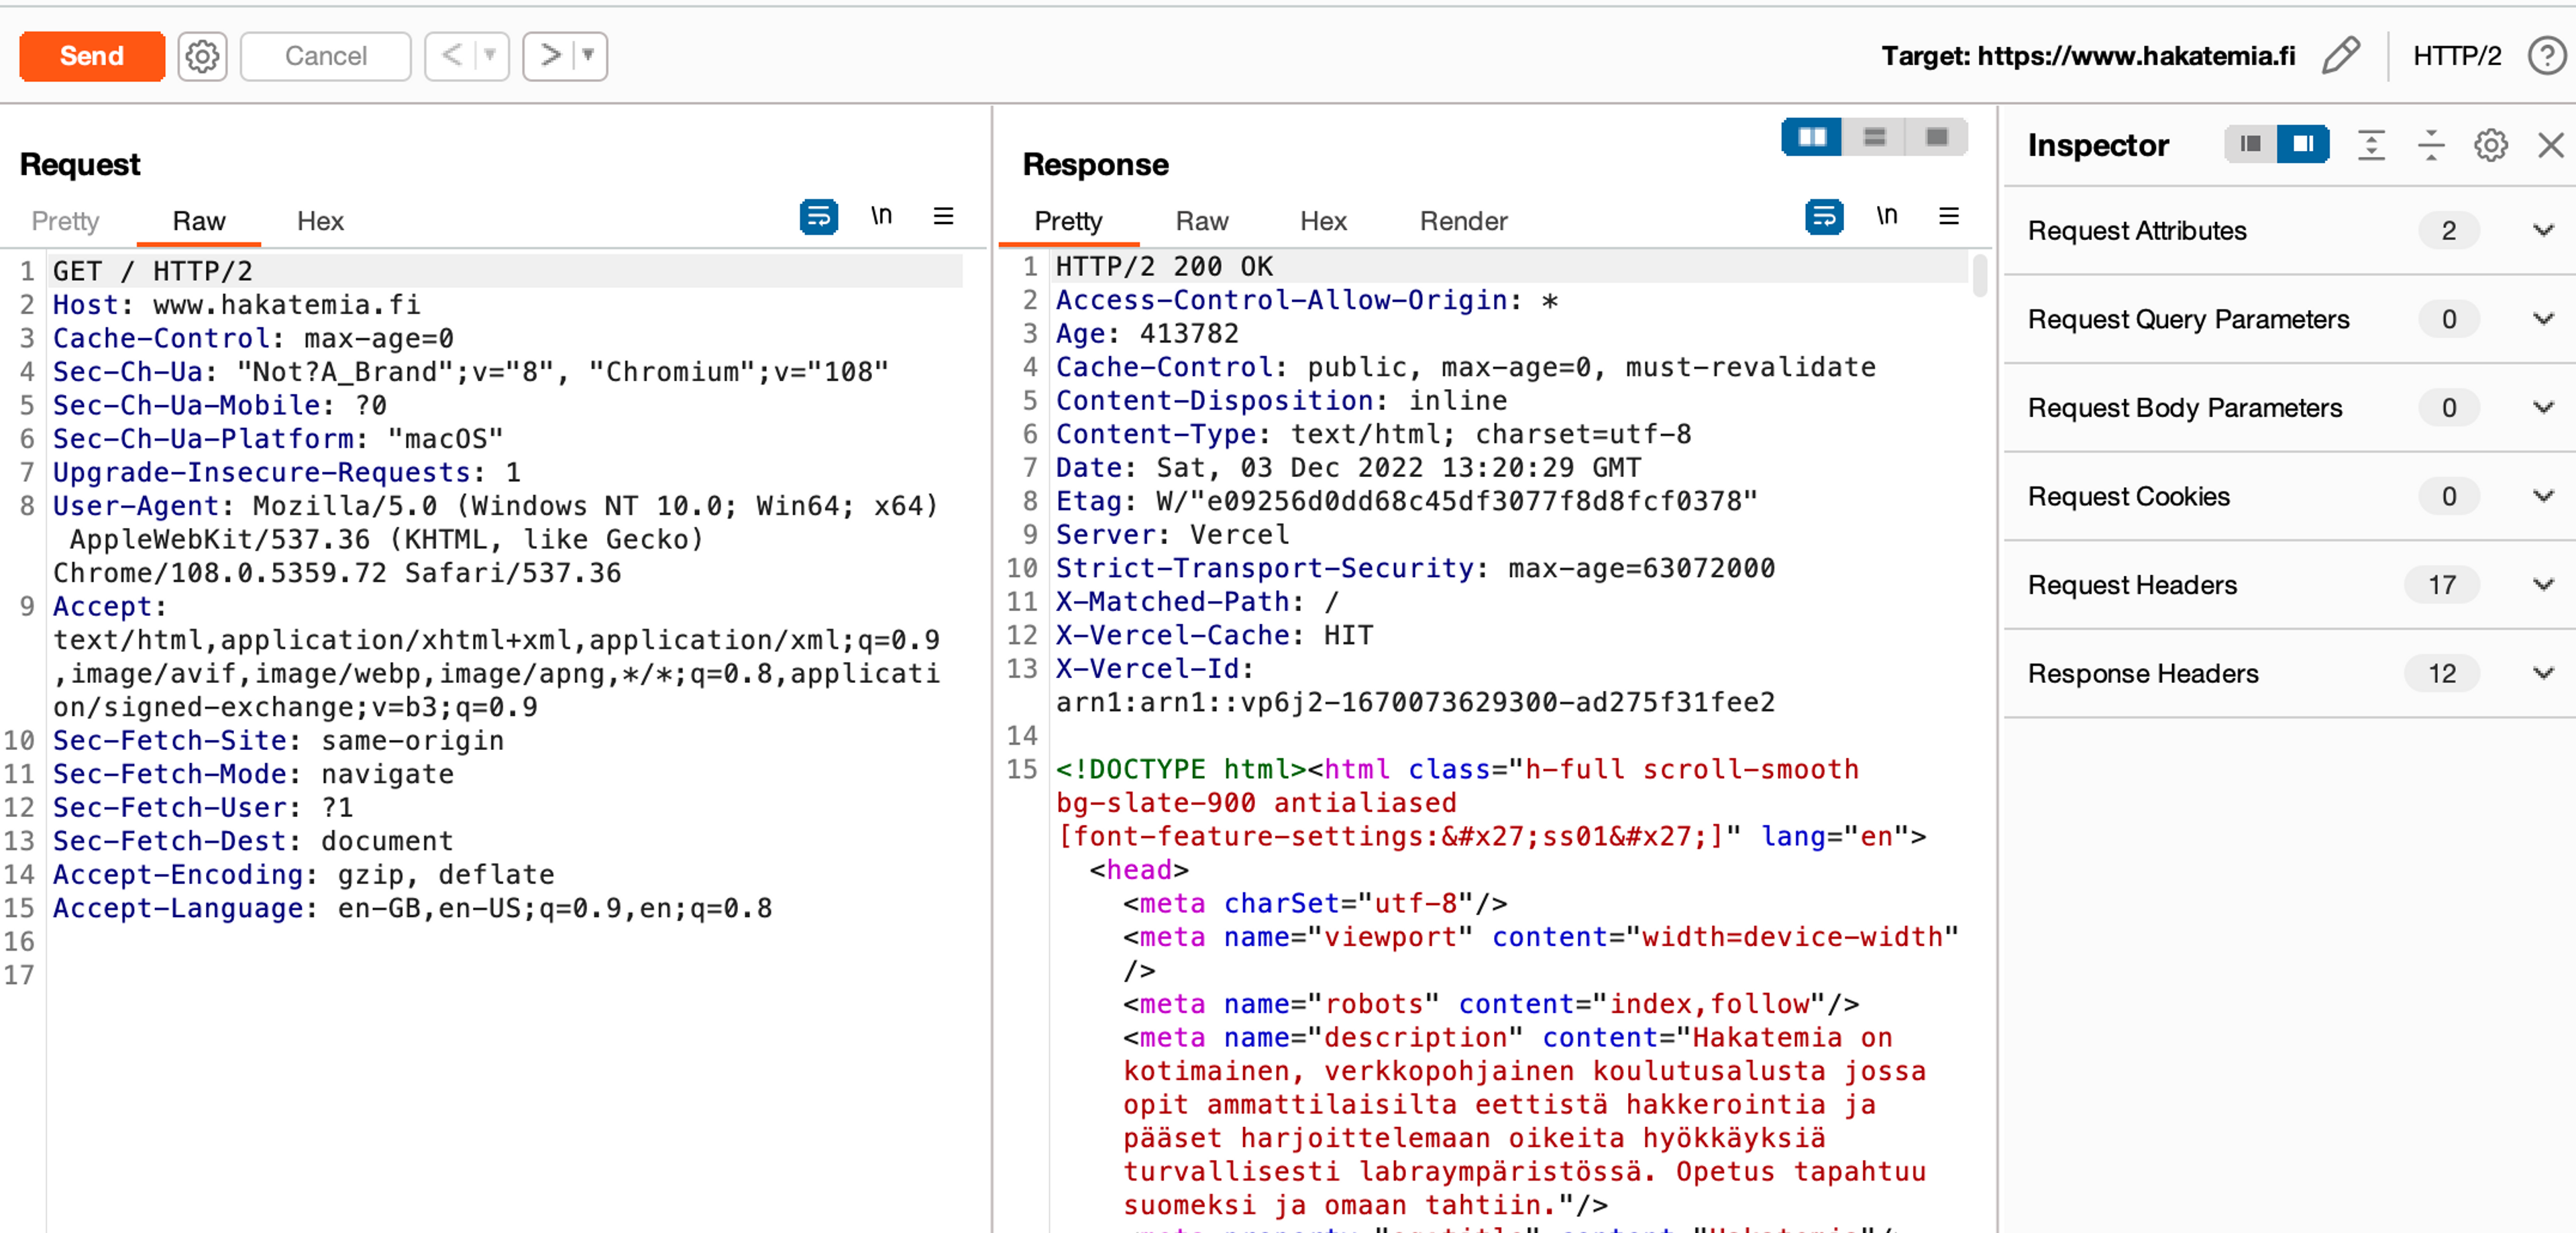Click the Inspector collapse all sections icon
This screenshot has width=2576, height=1233.
(x=2431, y=146)
